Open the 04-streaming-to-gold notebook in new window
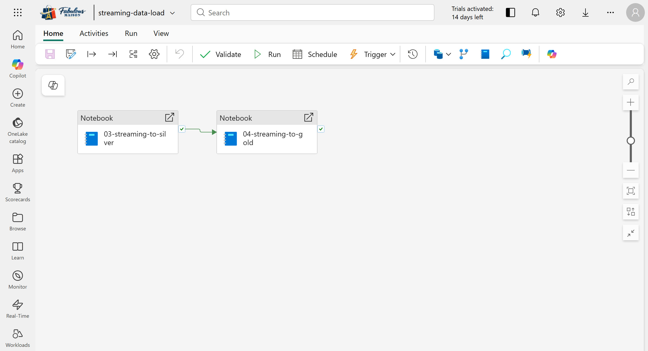Image resolution: width=648 pixels, height=351 pixels. point(309,118)
